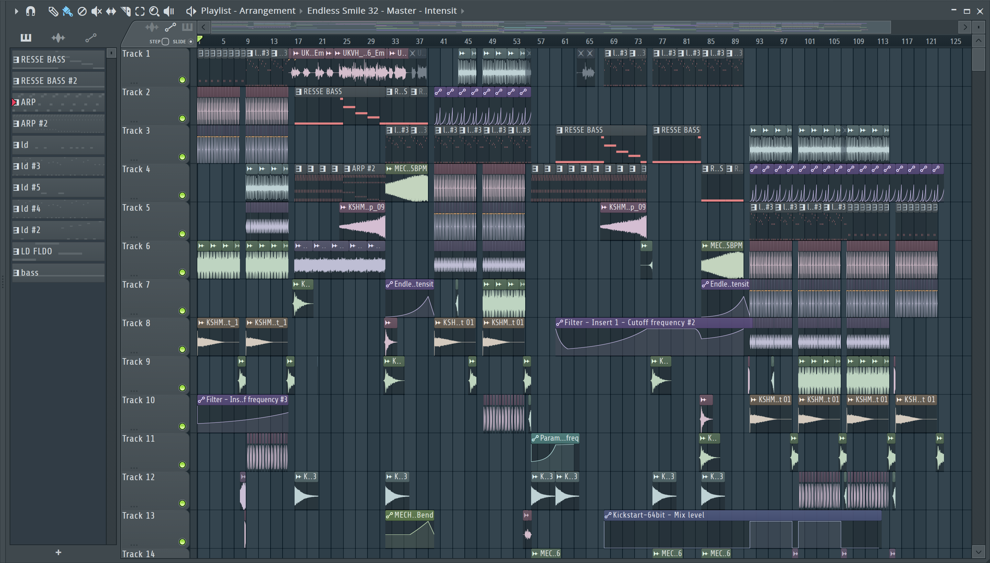Mute Track 1 using its green LED
Viewport: 990px width, 563px height.
182,80
